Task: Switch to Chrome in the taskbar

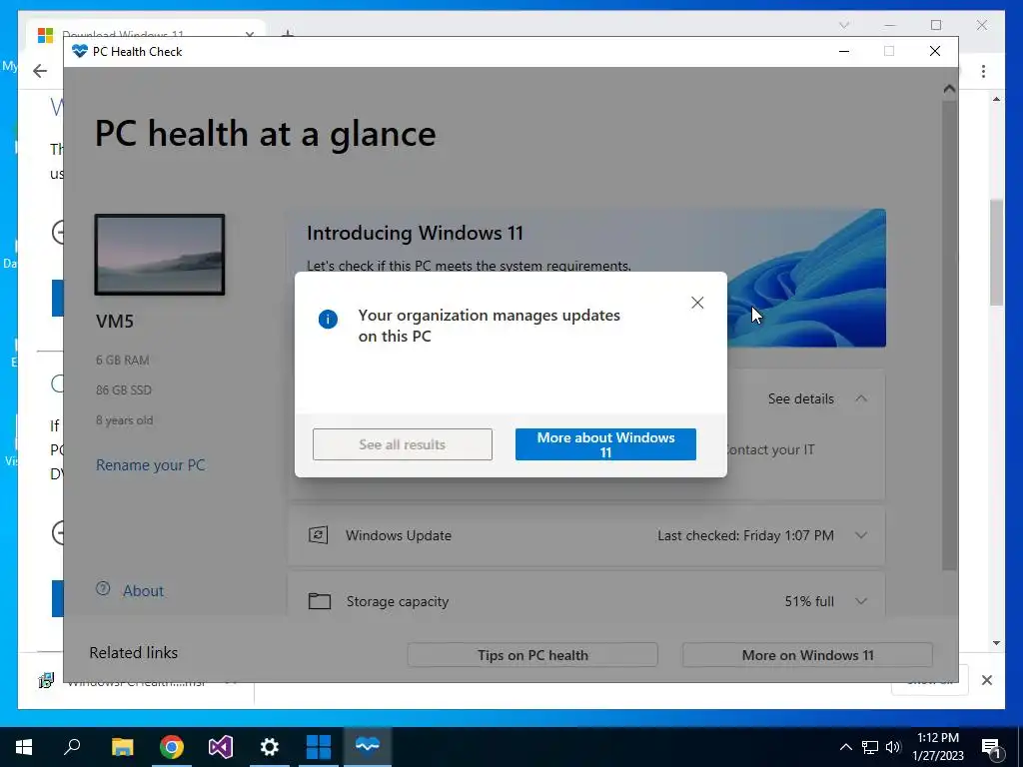Action: click(172, 747)
